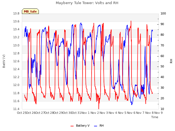Click the red Battery V legend swatch

[x=72, y=126]
